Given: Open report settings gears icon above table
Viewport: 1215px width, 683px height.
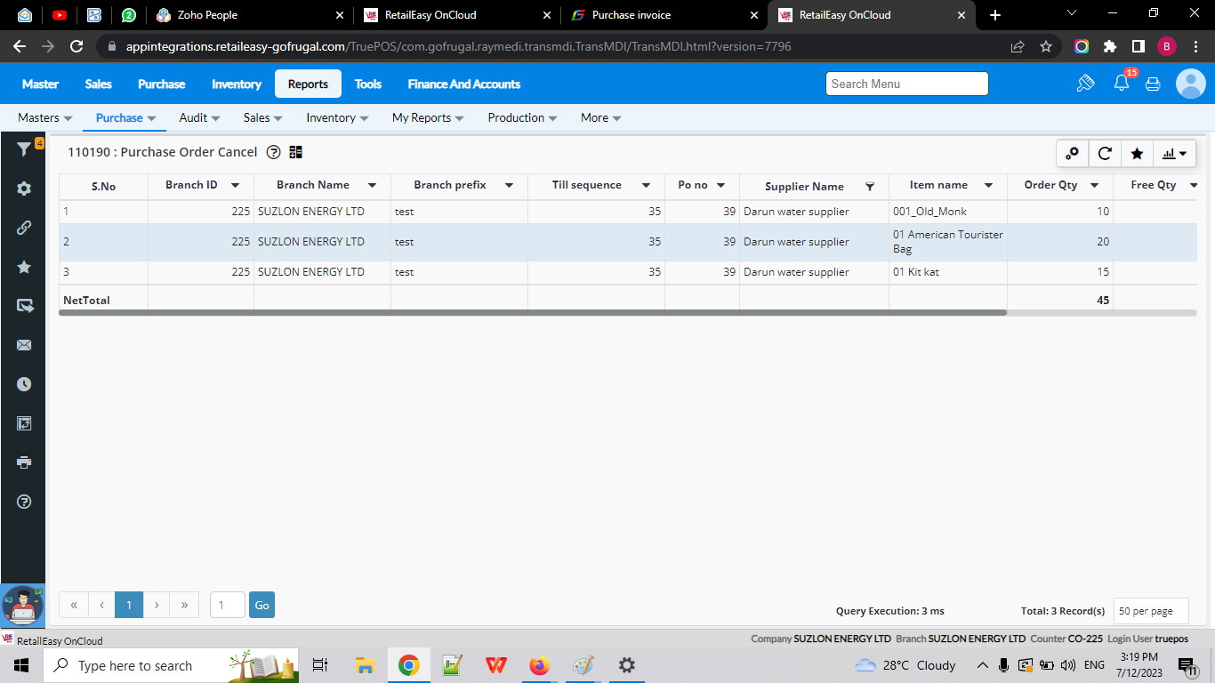Looking at the screenshot, I should [1073, 154].
